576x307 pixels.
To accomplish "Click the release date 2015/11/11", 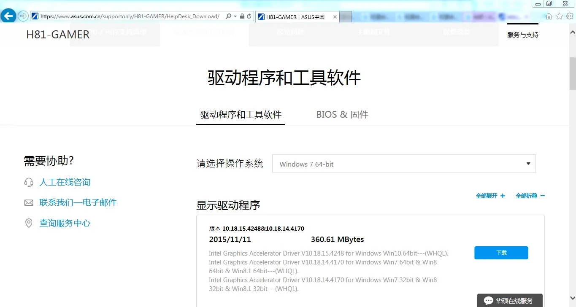I will [230, 240].
